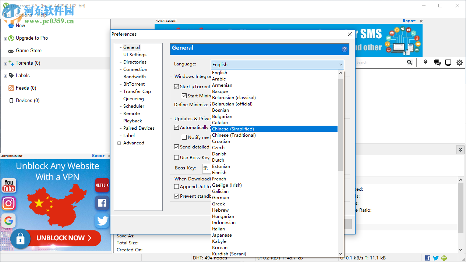
Task: Open the Game Store controller icon
Action: 11,51
